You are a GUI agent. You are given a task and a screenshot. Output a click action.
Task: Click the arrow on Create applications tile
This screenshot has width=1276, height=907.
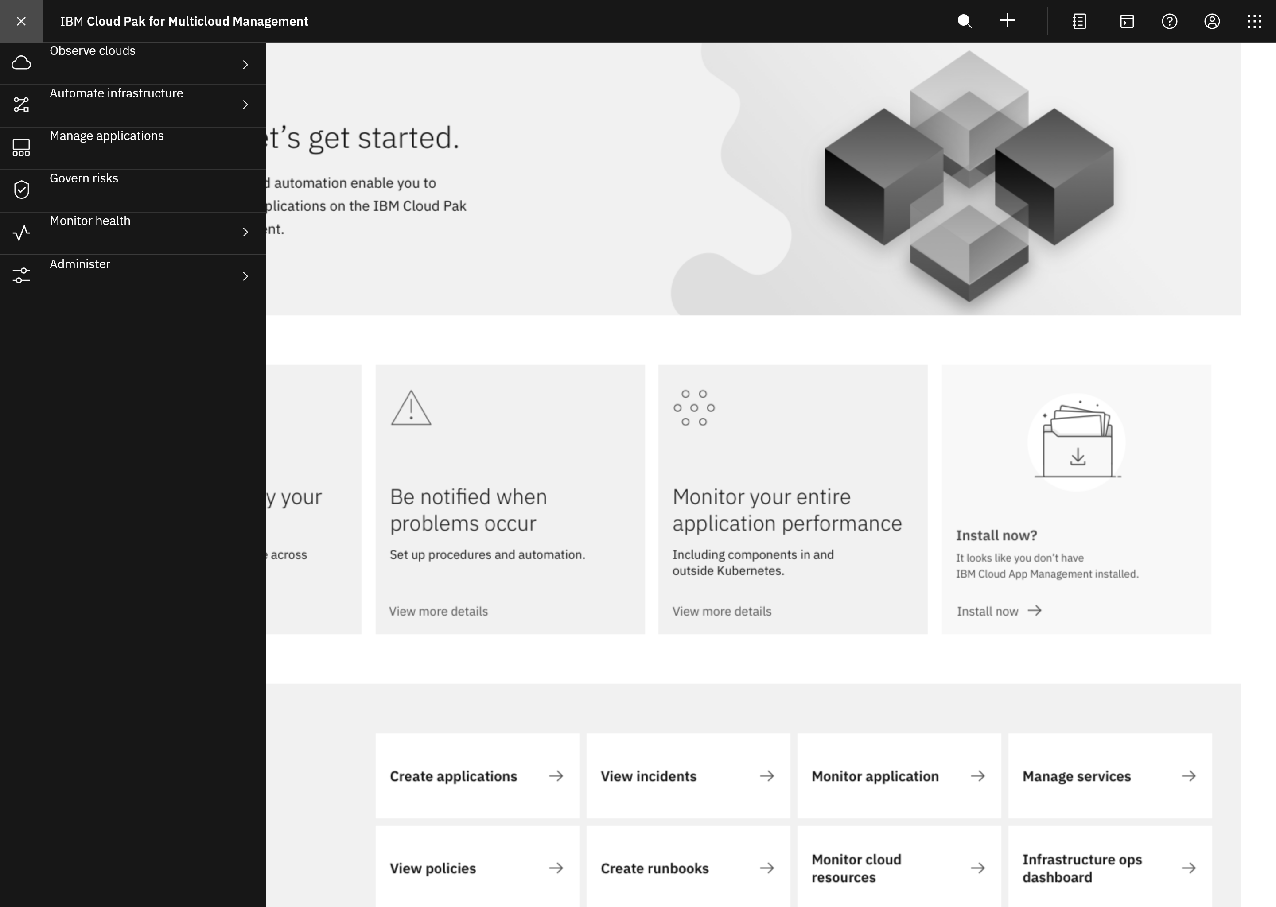(556, 776)
